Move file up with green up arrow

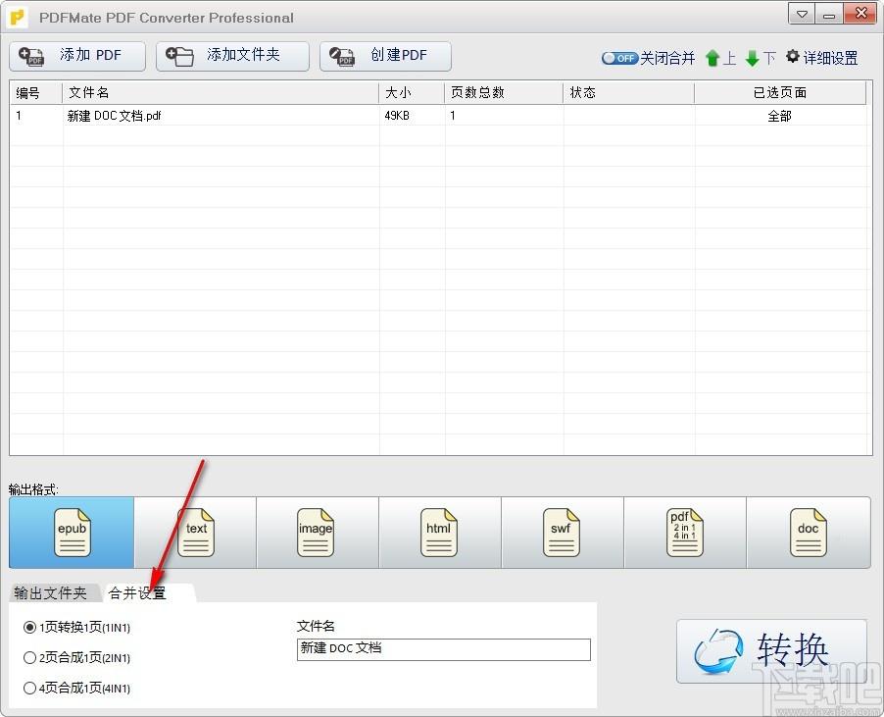(712, 58)
